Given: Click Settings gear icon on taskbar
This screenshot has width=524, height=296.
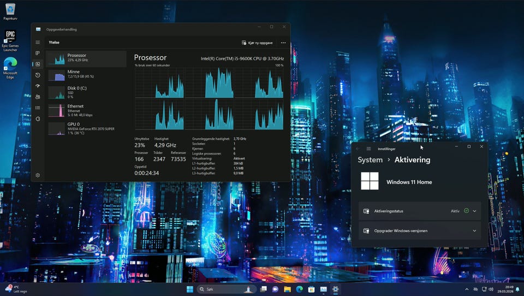Looking at the screenshot, I should pos(336,289).
